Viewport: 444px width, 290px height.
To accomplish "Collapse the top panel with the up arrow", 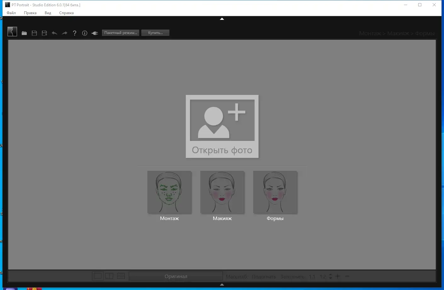I will 222,19.
